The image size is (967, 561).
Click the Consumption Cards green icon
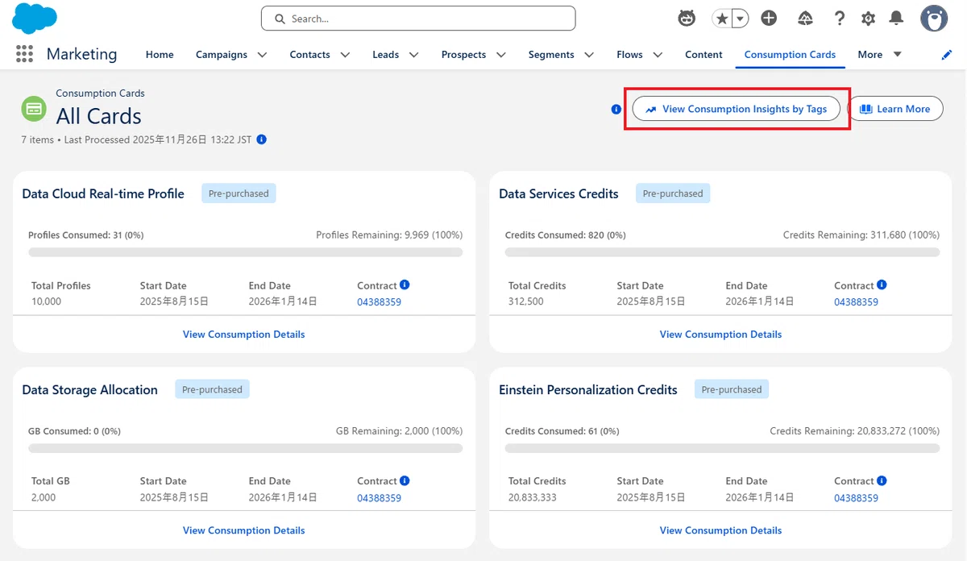(34, 107)
